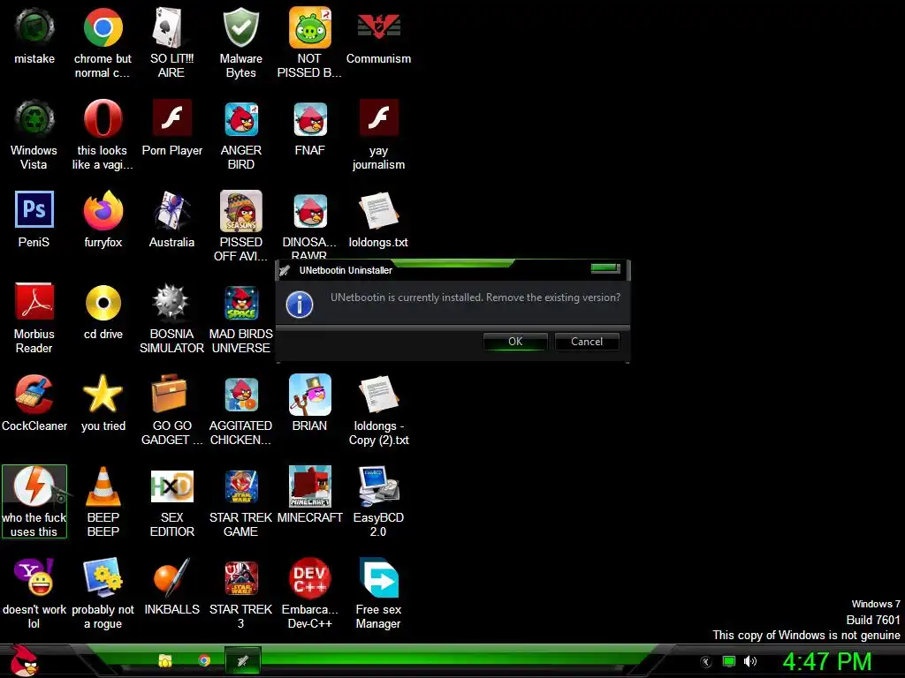Viewport: 905px width, 678px height.
Task: Open the volume speaker tray icon
Action: pyautogui.click(x=749, y=661)
